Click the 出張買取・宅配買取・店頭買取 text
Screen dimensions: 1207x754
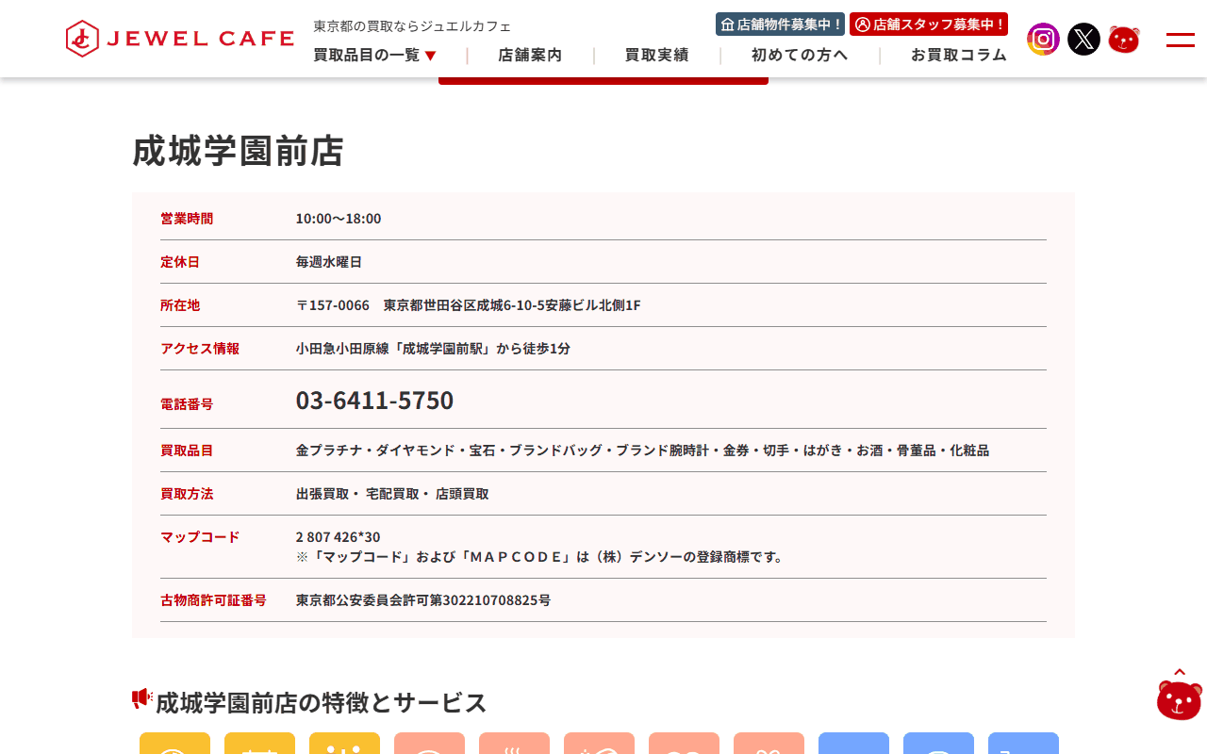click(x=392, y=494)
